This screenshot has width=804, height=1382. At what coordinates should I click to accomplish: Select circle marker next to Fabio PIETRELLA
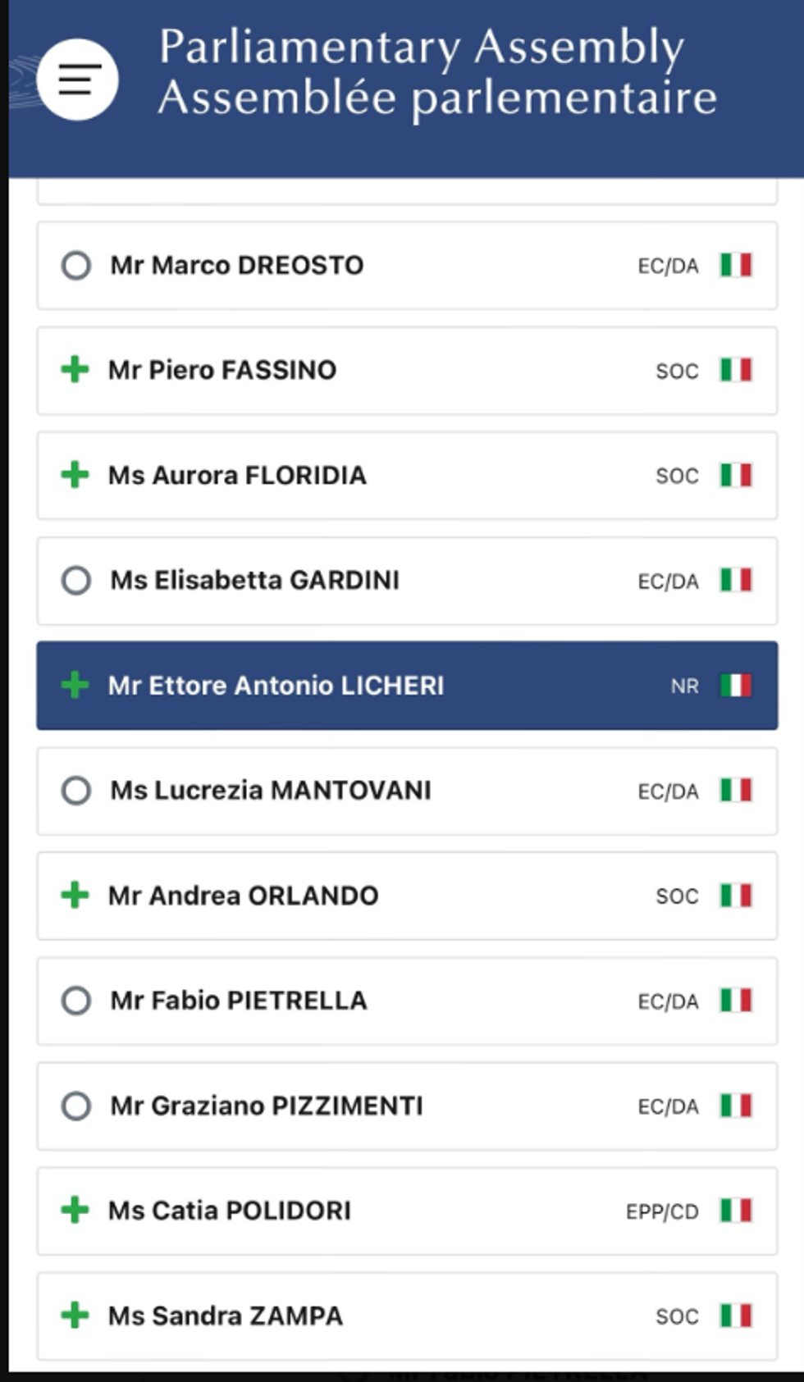(x=76, y=1001)
